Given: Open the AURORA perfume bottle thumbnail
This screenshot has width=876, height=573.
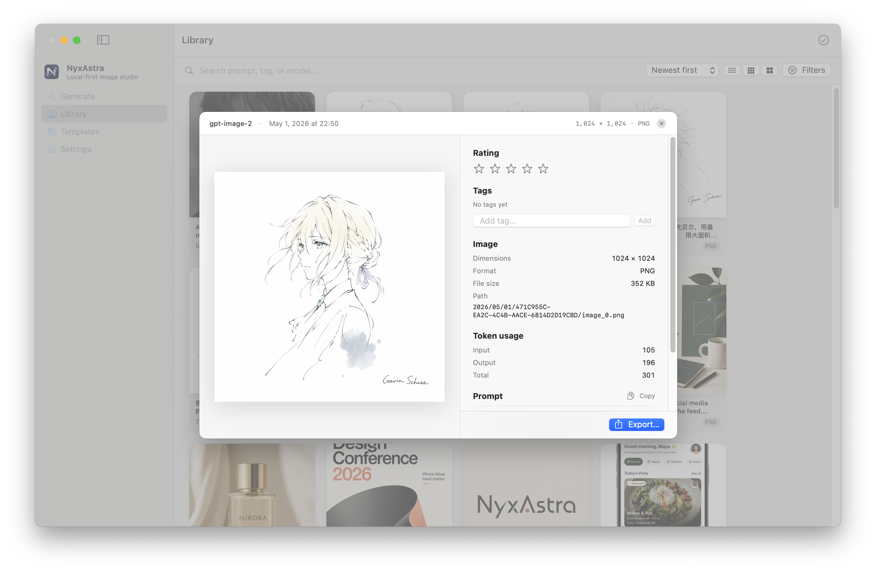Looking at the screenshot, I should [252, 485].
